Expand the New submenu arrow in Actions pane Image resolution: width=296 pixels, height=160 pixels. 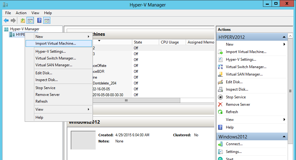(284, 44)
